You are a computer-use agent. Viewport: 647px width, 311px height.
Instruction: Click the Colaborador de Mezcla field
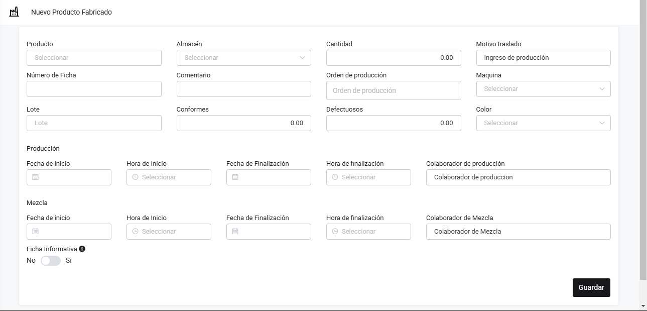pyautogui.click(x=518, y=232)
